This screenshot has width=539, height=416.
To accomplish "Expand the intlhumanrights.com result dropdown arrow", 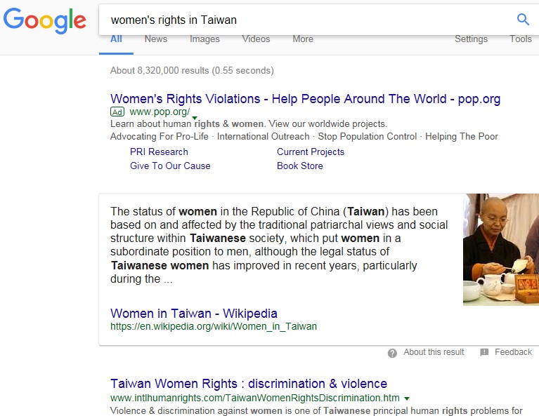I will coord(407,398).
